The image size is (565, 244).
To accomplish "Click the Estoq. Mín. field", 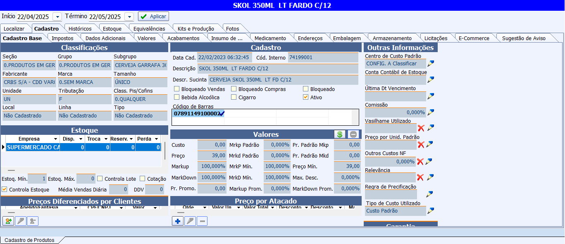I will click(x=37, y=179).
